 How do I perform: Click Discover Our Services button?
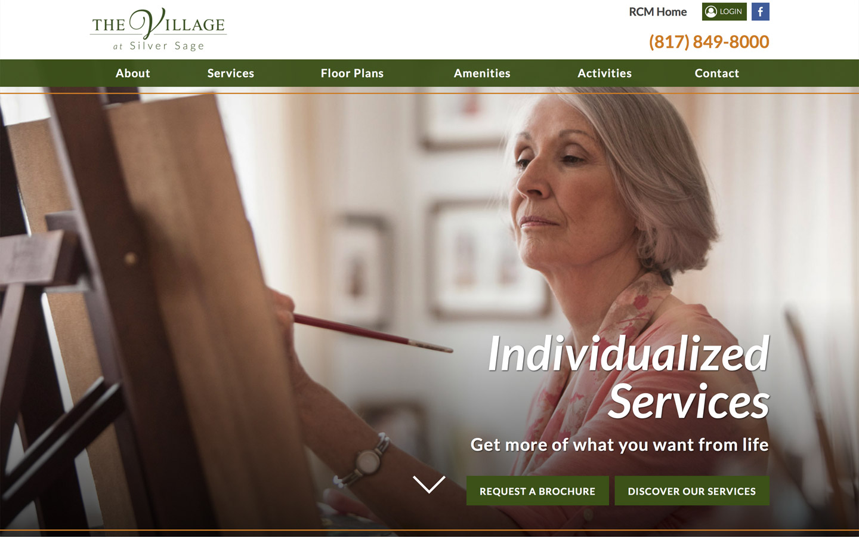coord(692,490)
